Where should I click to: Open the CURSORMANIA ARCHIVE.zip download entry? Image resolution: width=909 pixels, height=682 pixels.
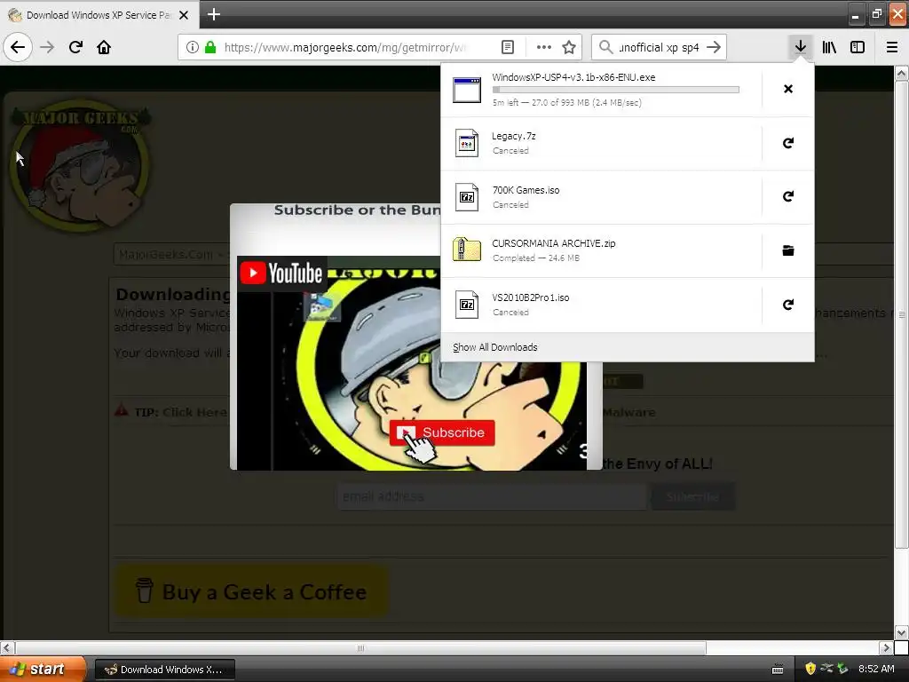(x=601, y=250)
